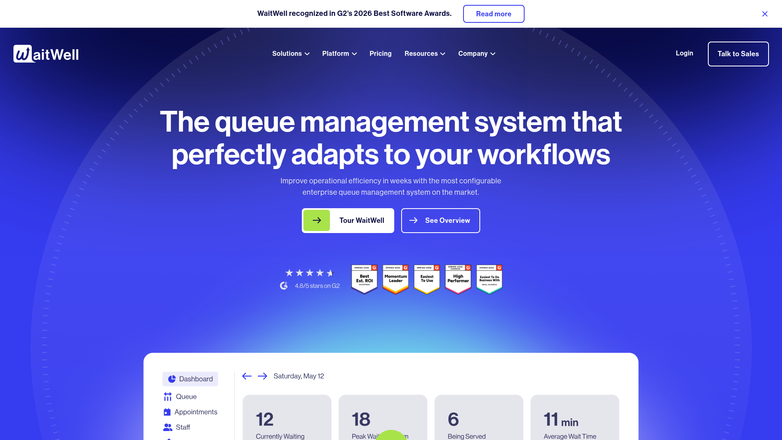This screenshot has width=782, height=440.
Task: Click the High Performer badge
Action: point(458,279)
